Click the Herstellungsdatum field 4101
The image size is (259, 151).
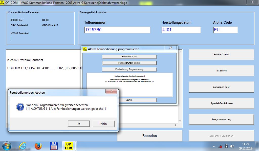pyautogui.click(x=181, y=30)
